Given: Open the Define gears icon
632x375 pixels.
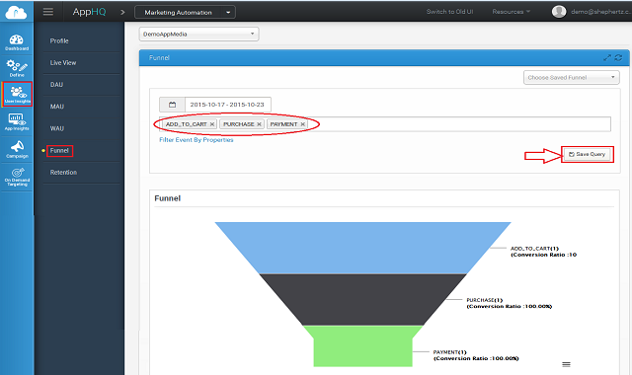Looking at the screenshot, I should pos(17,68).
